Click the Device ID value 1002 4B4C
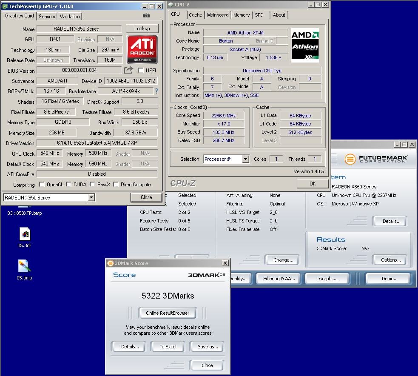Viewport: 418px width, 376px height. point(131,81)
